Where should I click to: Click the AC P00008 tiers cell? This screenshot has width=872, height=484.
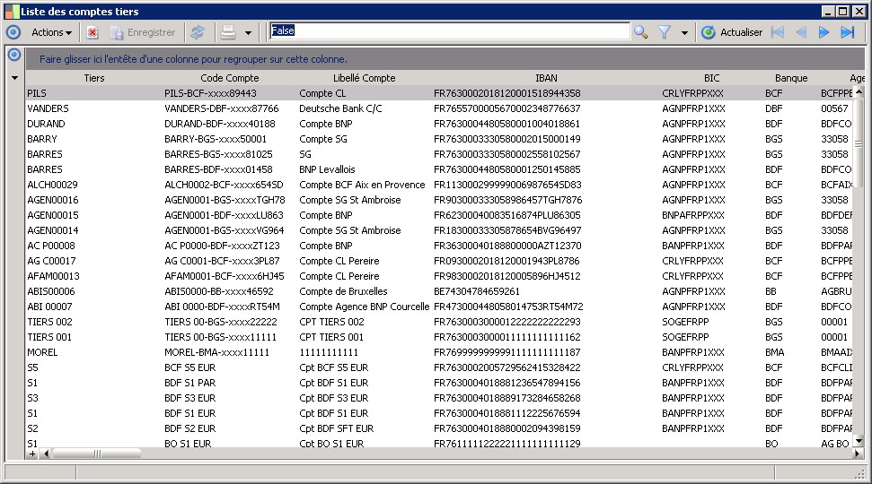click(51, 246)
